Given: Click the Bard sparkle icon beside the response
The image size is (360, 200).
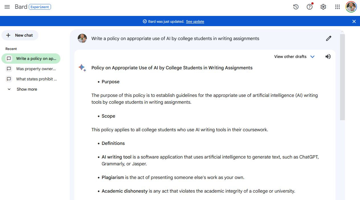Looking at the screenshot, I should pyautogui.click(x=82, y=68).
